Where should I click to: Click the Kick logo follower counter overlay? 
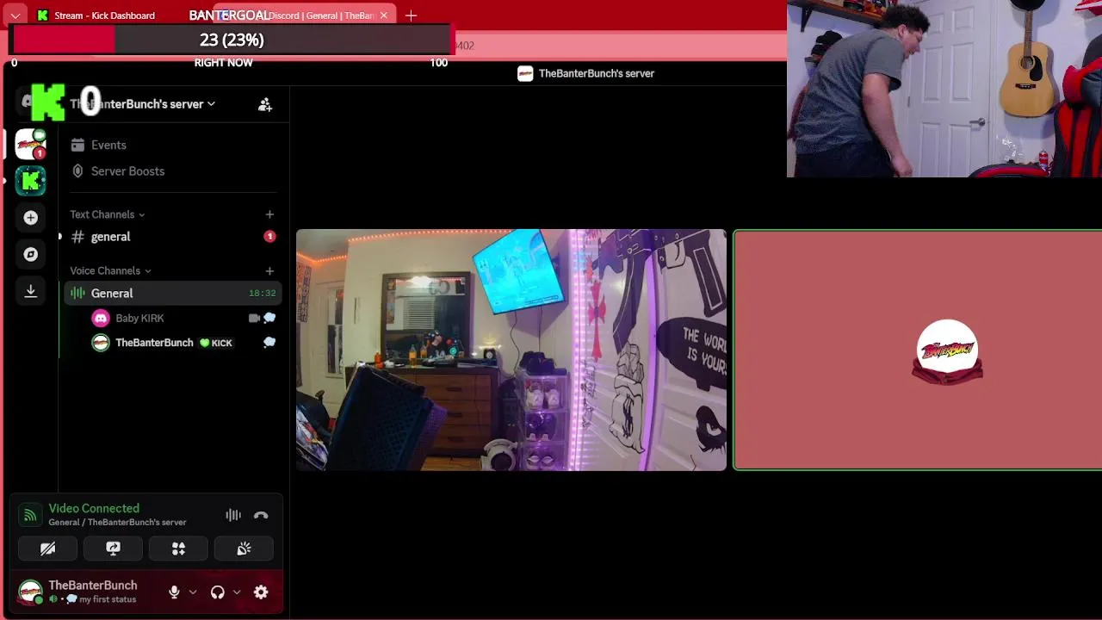click(x=67, y=103)
